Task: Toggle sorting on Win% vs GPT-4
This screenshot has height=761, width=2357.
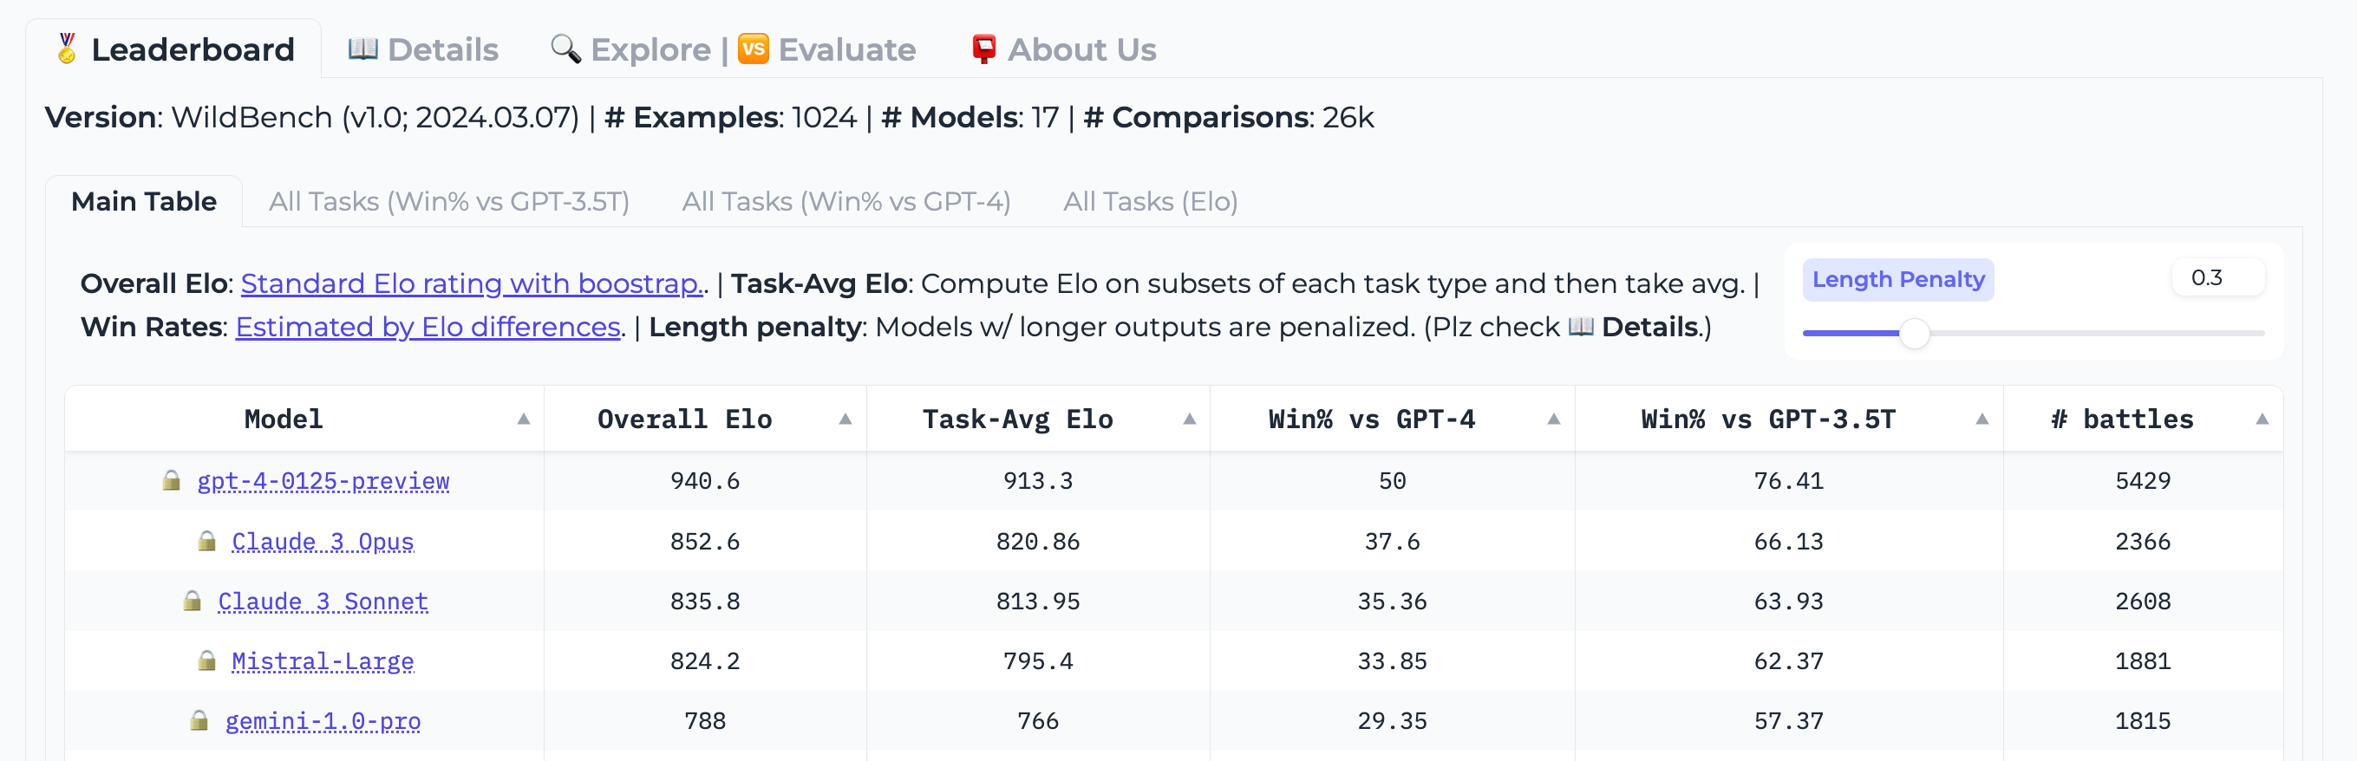Action: (x=1554, y=420)
